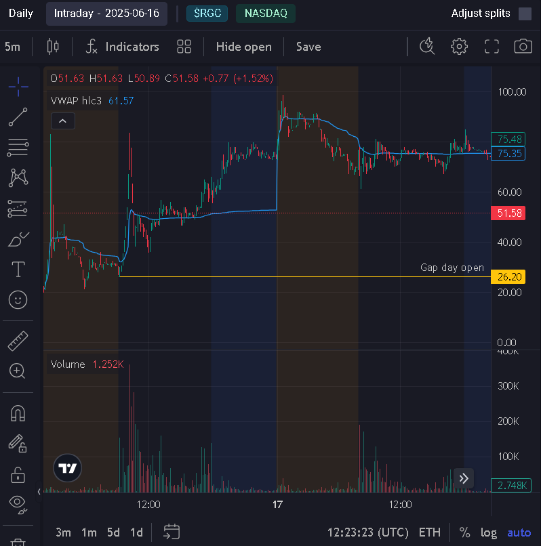The height and width of the screenshot is (546, 541).
Task: Click the $RGC ticker badge
Action: point(207,14)
